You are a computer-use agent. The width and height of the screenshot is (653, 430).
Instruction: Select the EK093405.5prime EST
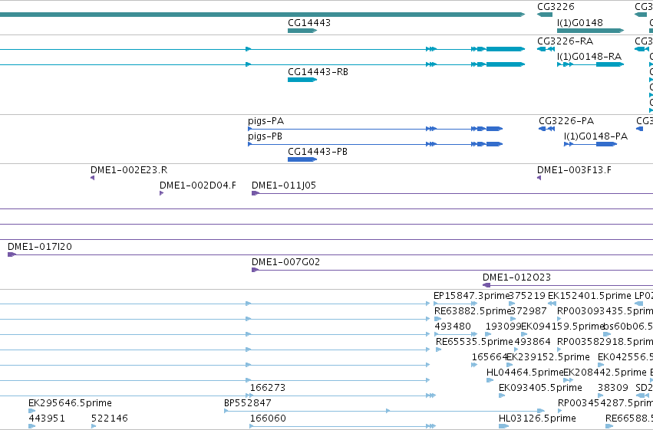502,396
